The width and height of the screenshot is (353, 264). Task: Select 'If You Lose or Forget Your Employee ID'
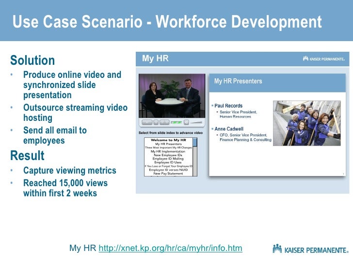click(x=168, y=166)
